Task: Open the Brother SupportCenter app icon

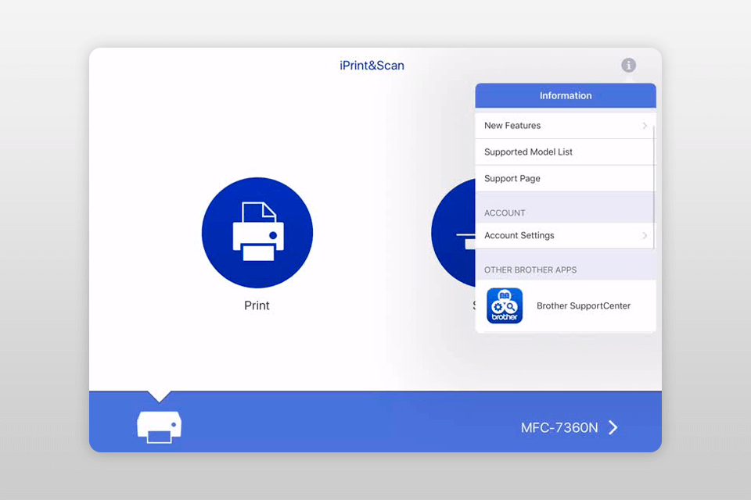Action: tap(505, 305)
